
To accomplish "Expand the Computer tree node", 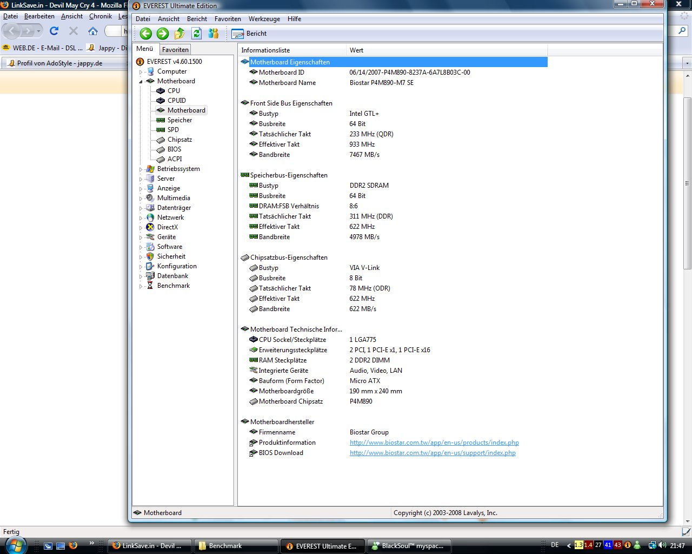I will (141, 71).
